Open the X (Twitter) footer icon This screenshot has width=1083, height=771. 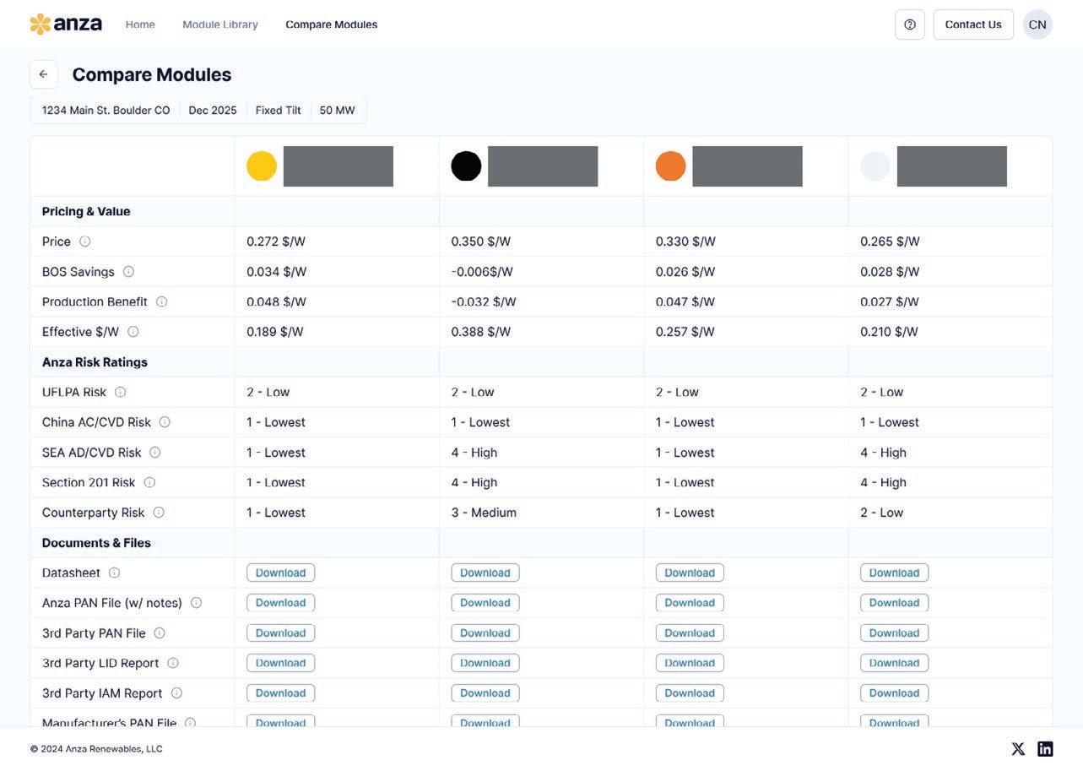1018,749
